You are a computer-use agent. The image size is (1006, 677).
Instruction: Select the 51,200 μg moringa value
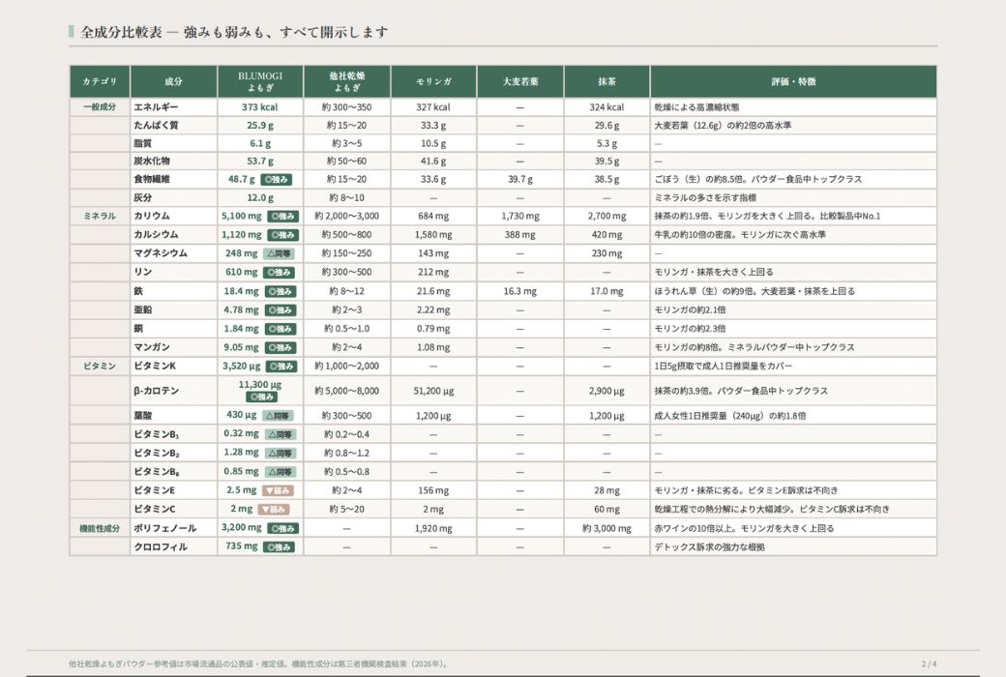coord(433,391)
